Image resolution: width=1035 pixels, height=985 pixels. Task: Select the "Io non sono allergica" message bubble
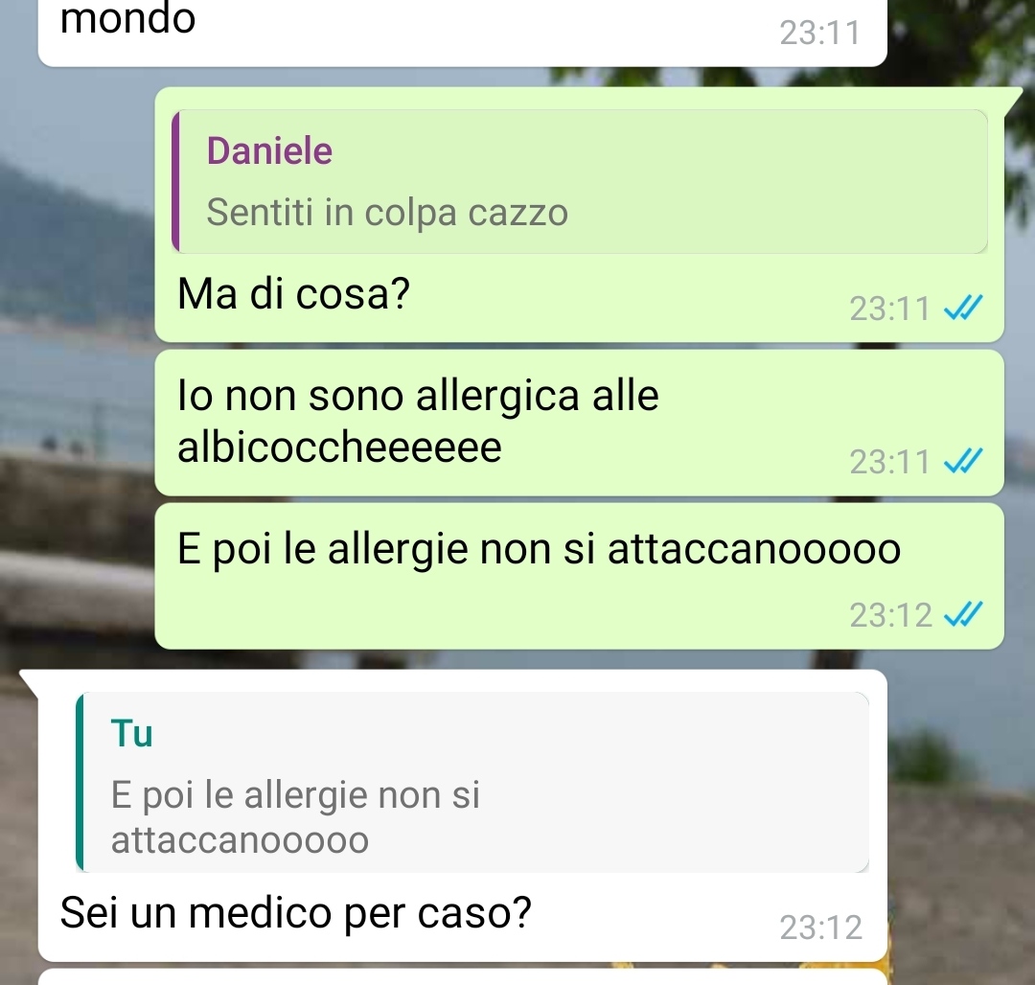click(580, 423)
